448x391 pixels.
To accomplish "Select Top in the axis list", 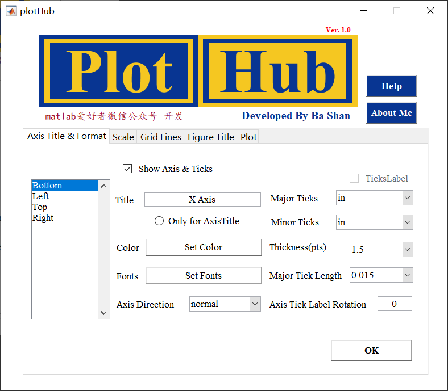I will coord(65,207).
